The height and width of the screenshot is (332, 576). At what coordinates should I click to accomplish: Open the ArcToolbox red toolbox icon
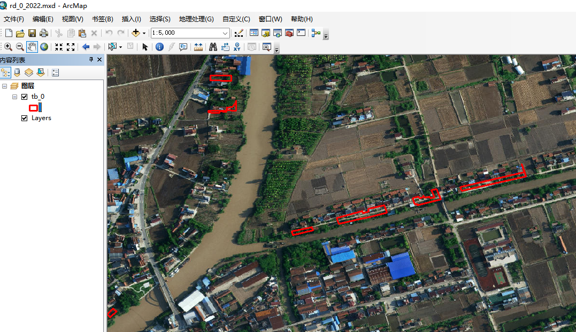click(289, 33)
